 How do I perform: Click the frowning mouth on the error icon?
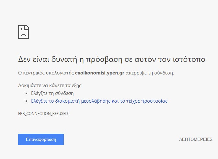point(24,35)
